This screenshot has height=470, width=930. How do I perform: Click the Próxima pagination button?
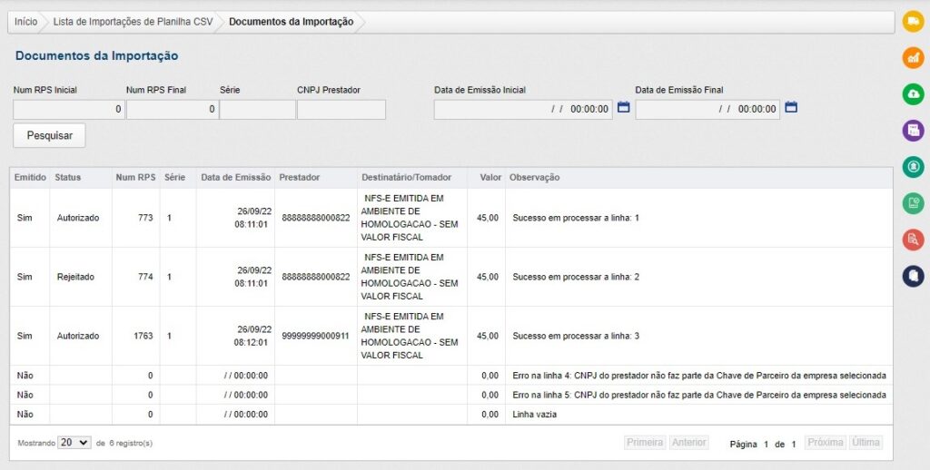pyautogui.click(x=826, y=443)
